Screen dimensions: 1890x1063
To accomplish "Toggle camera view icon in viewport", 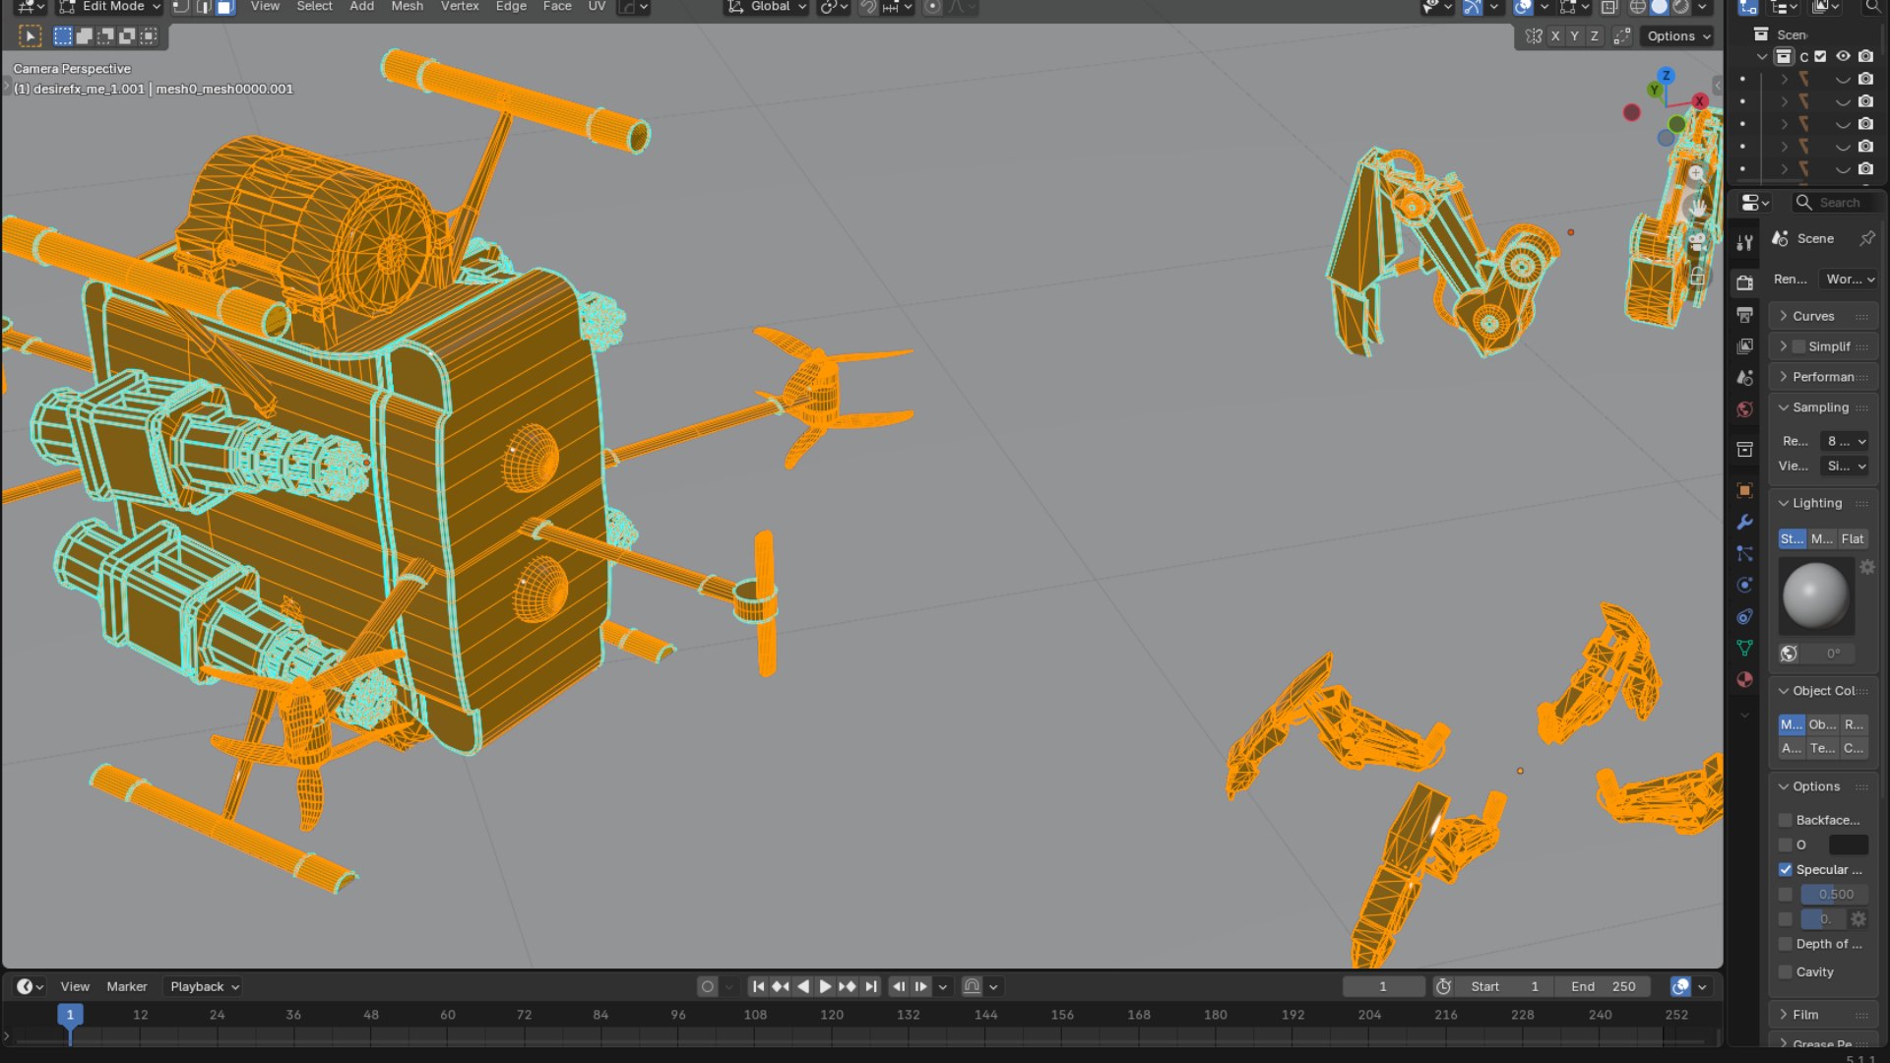I will coord(1697,241).
